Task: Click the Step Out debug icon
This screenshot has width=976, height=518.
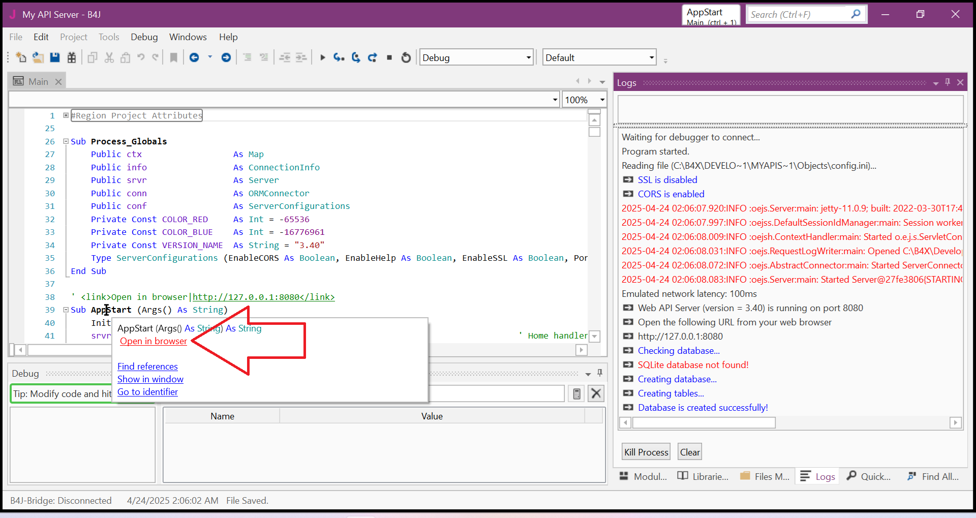Action: point(373,57)
